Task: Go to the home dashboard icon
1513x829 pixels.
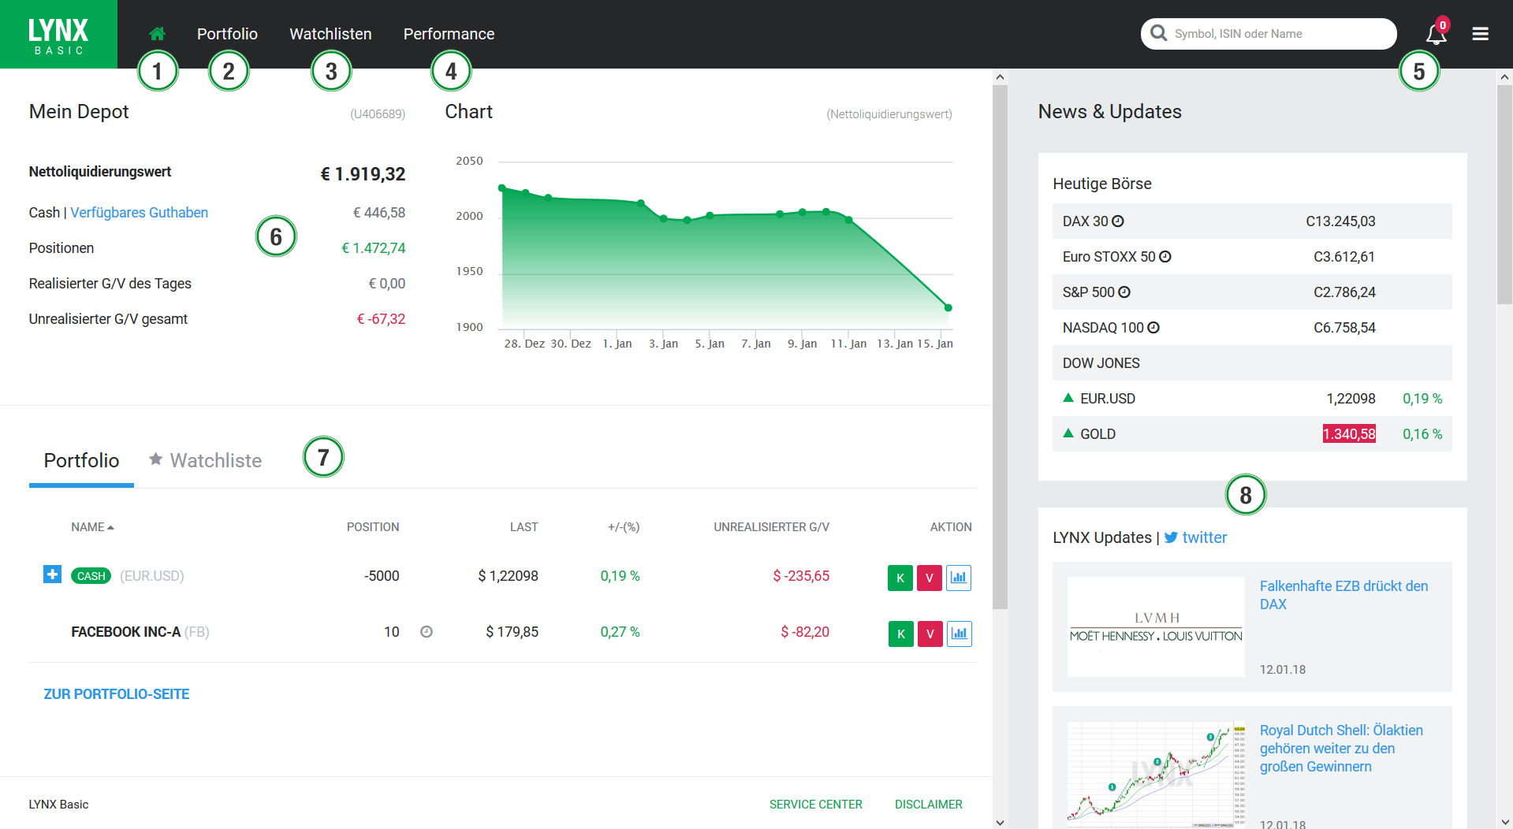Action: click(157, 34)
